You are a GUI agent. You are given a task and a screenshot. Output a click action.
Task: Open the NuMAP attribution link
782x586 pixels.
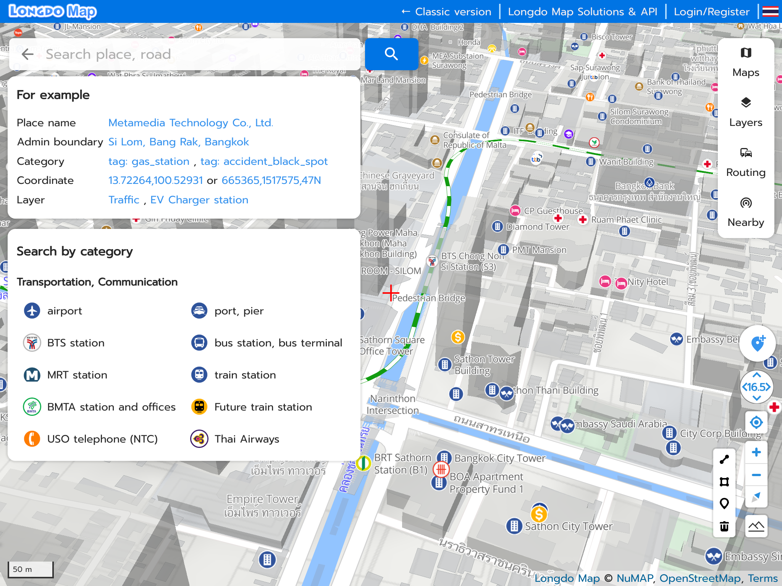tap(635, 578)
